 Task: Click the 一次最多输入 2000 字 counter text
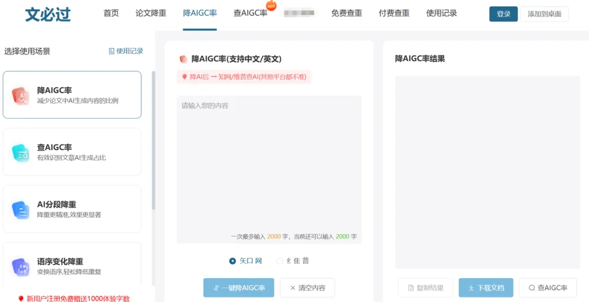click(x=259, y=237)
